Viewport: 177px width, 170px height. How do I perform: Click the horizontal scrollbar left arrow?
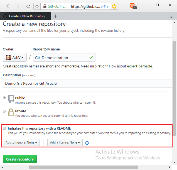[x=3, y=167]
